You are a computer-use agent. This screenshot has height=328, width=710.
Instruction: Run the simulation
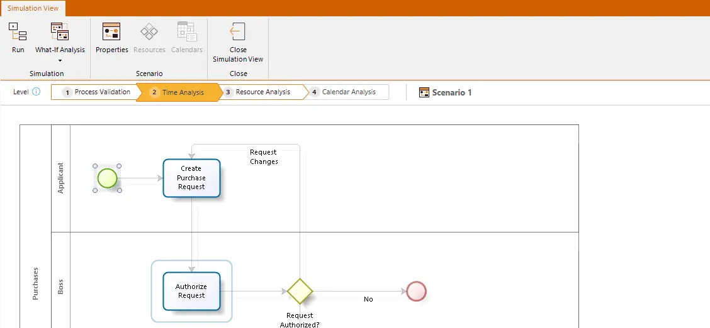pyautogui.click(x=18, y=38)
